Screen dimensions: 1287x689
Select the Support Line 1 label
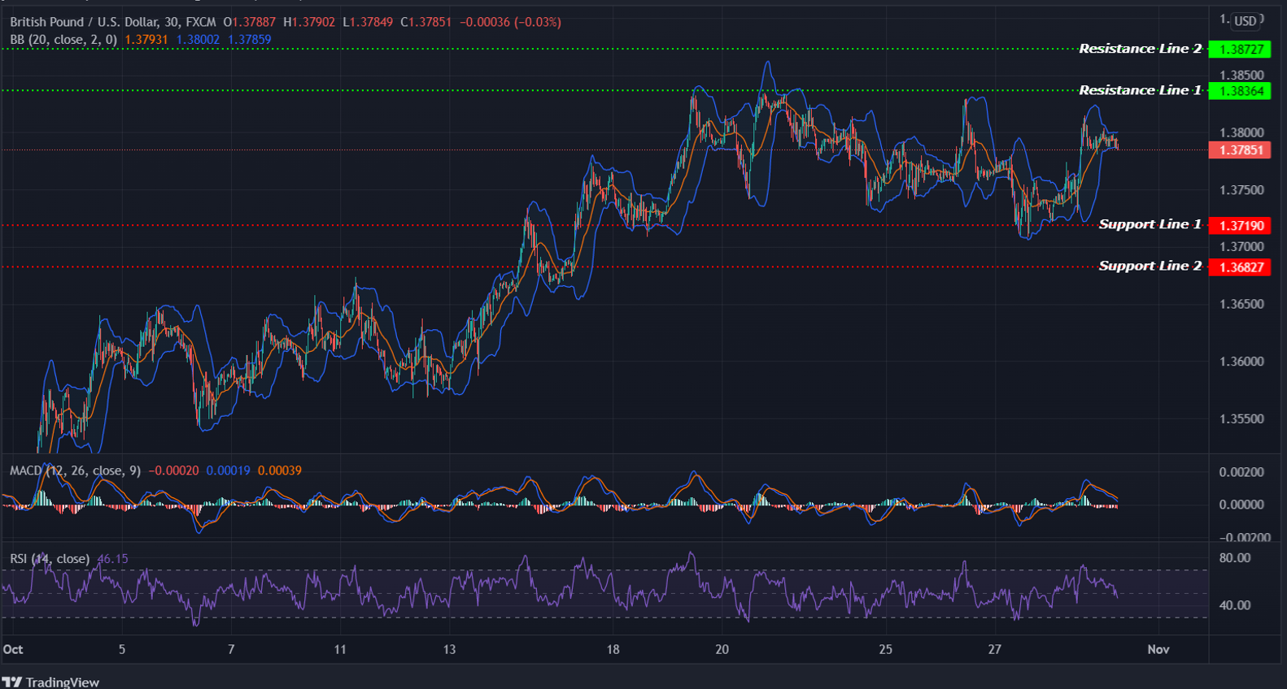(x=1150, y=224)
